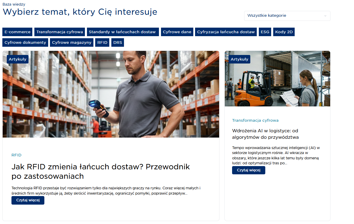Image resolution: width=354 pixels, height=224 pixels.
Task: Activate the DRS topic filter
Action: coord(117,42)
